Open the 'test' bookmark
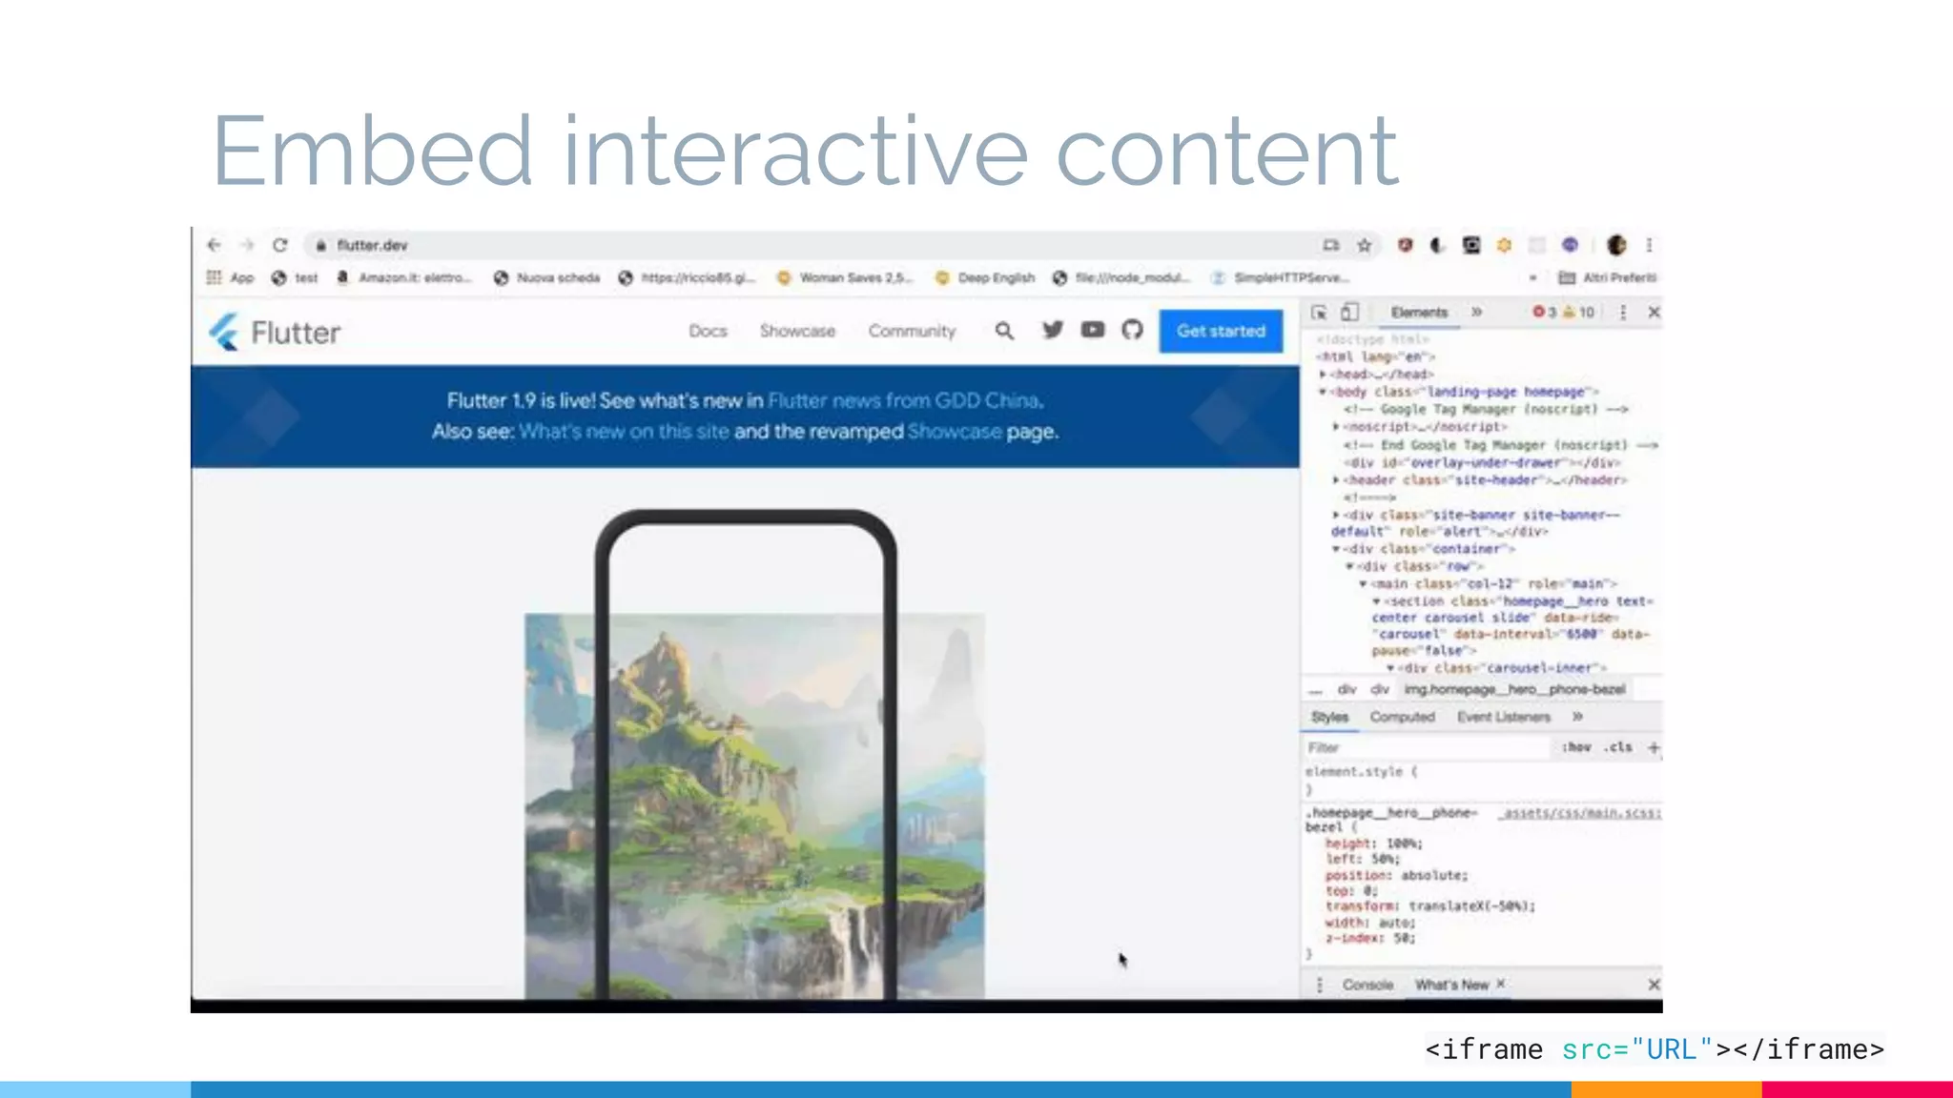Screen dimensions: 1953x1098 295,277
